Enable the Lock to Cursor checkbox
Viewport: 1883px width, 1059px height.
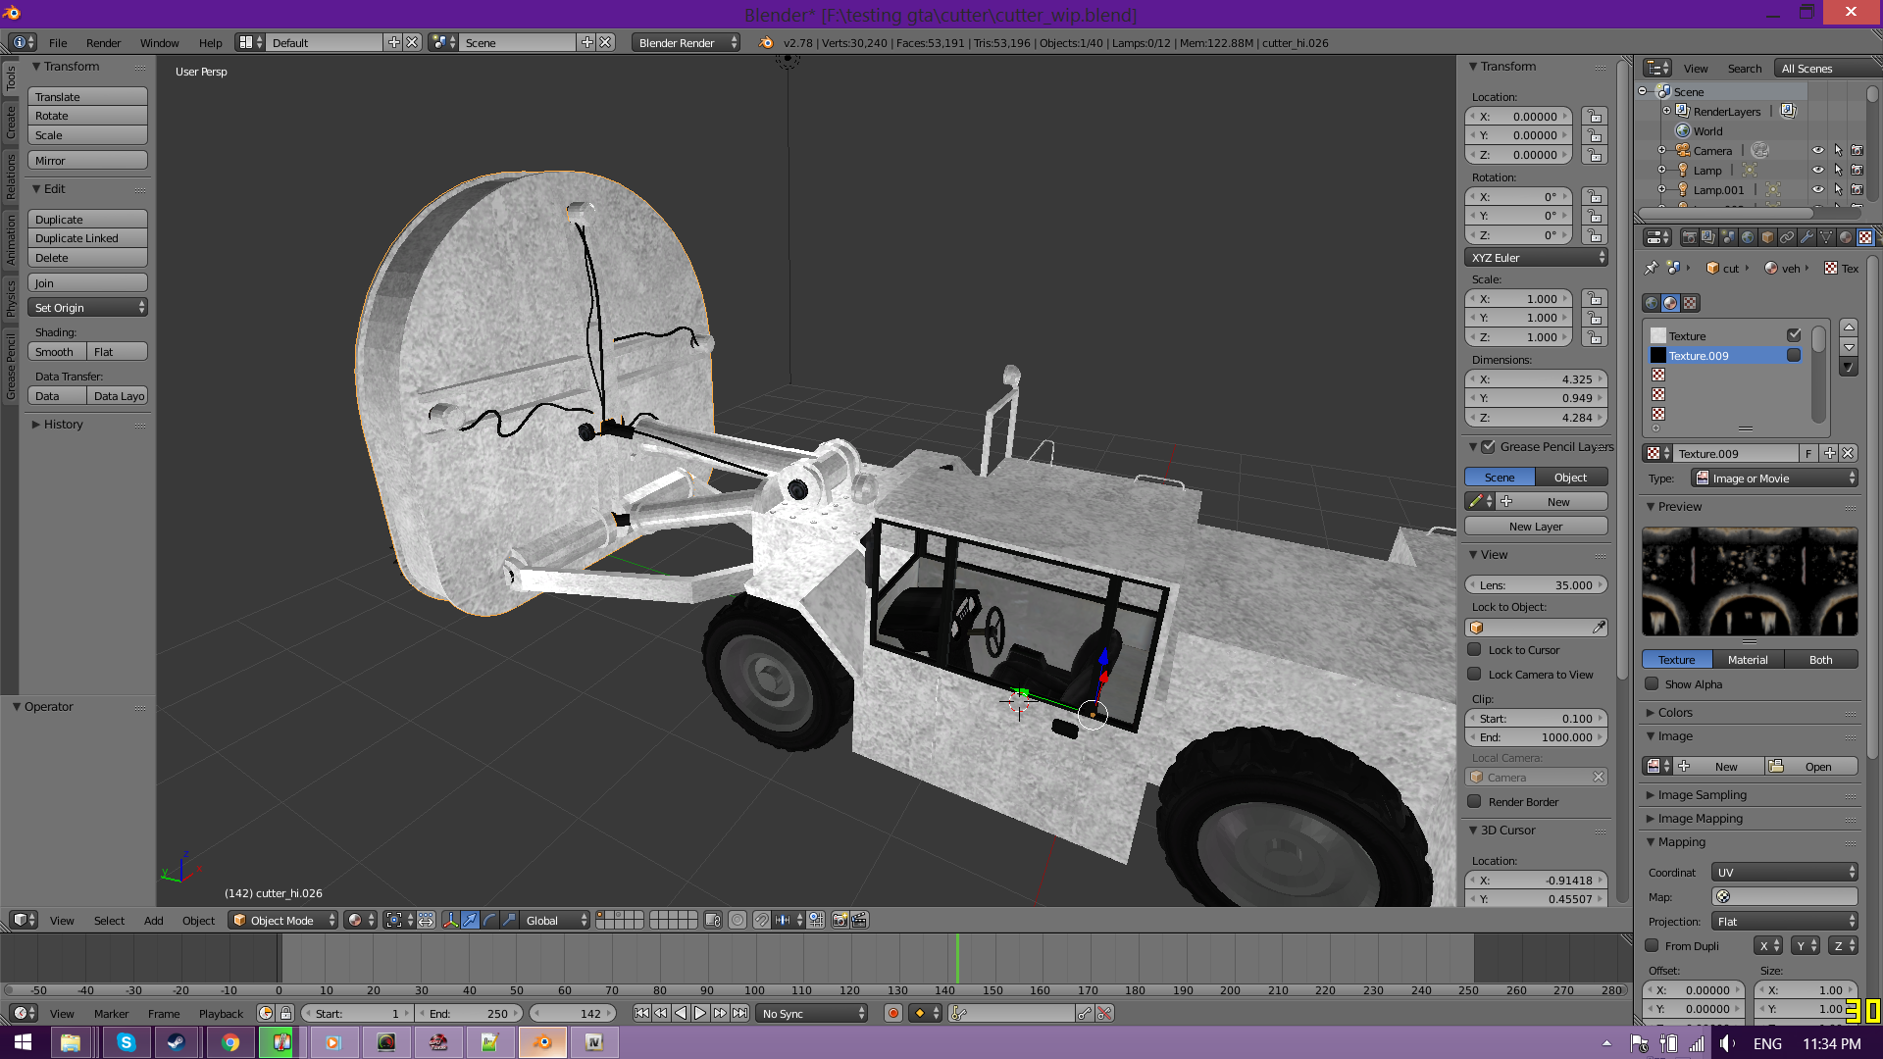click(1474, 649)
